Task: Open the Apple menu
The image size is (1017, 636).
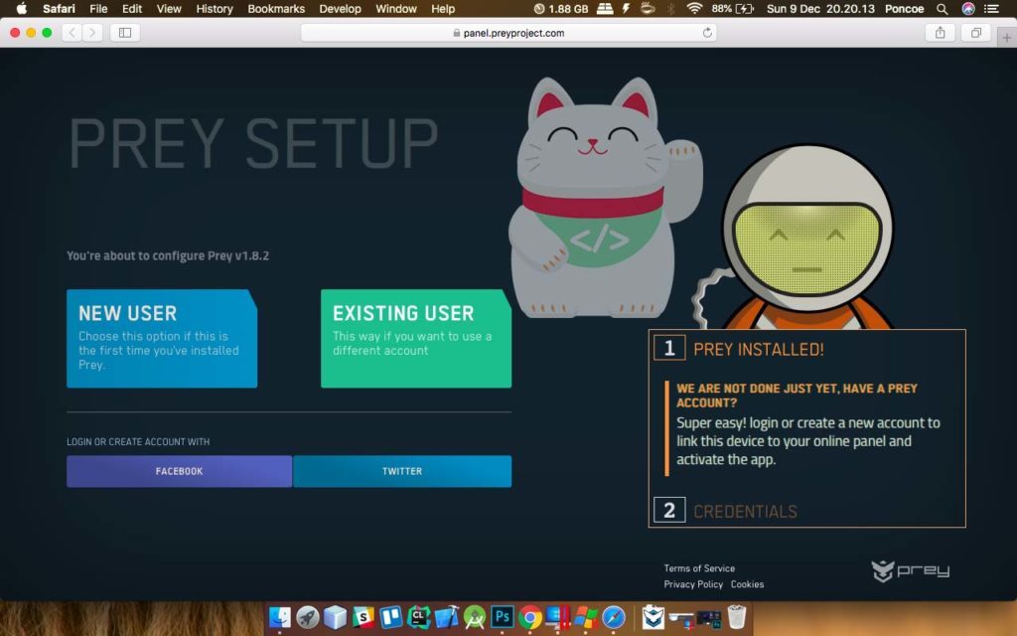Action: click(21, 8)
